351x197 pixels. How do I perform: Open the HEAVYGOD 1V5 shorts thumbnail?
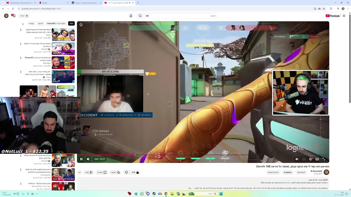coord(66,91)
